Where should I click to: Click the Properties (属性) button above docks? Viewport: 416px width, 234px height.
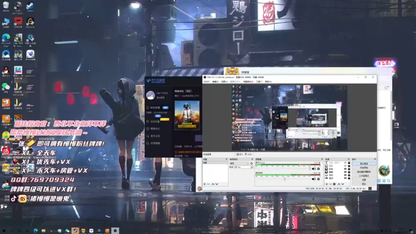(x=240, y=154)
